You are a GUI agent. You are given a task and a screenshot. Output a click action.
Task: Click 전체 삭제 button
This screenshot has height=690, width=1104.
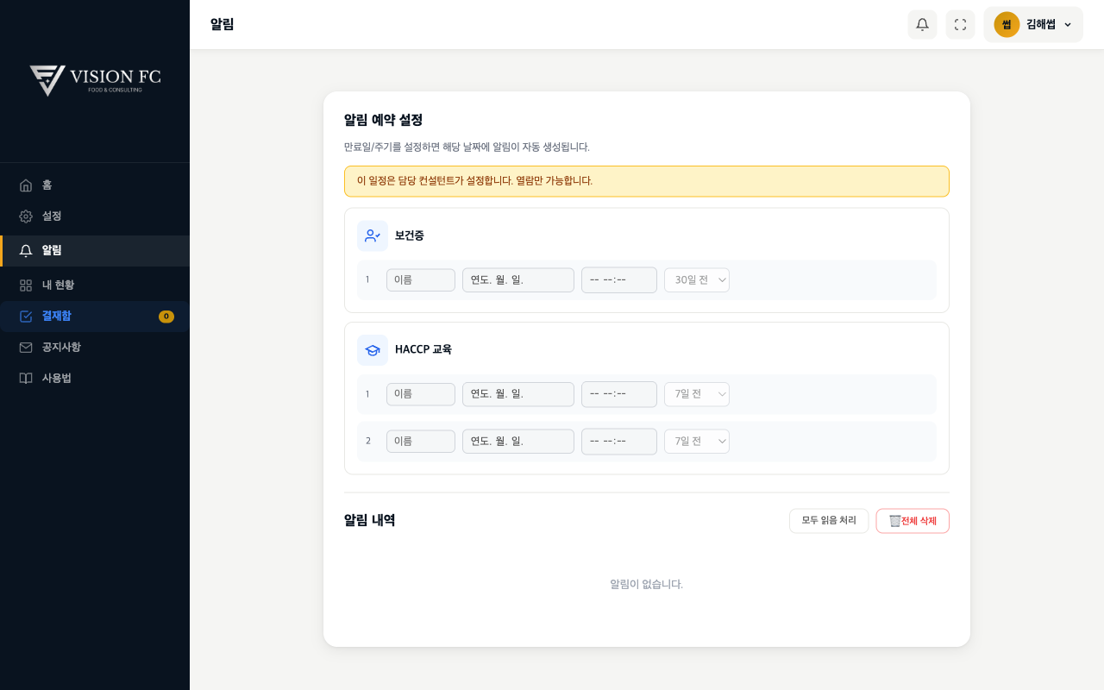913,521
